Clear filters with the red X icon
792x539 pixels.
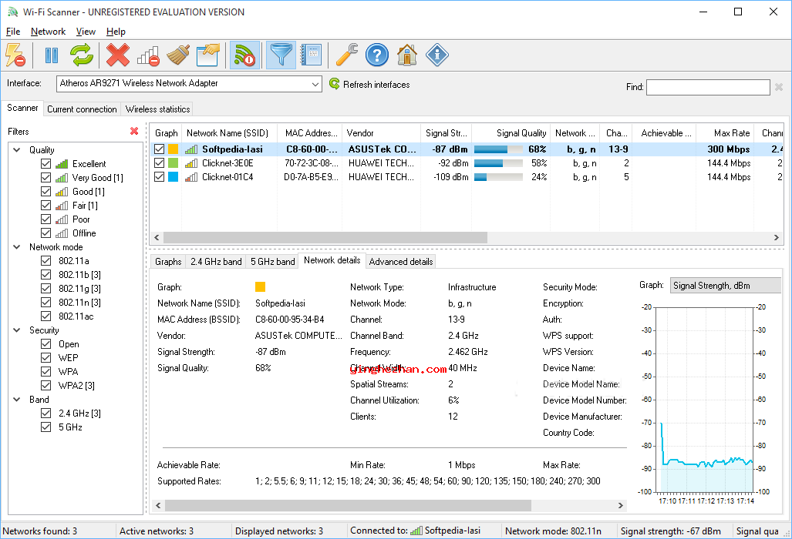click(134, 131)
